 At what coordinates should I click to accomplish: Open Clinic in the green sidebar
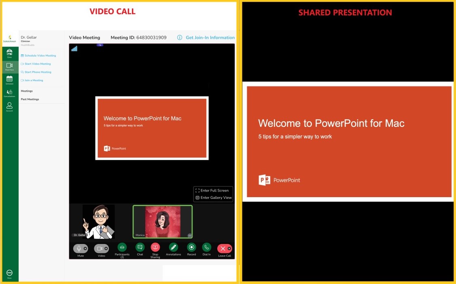(x=9, y=53)
